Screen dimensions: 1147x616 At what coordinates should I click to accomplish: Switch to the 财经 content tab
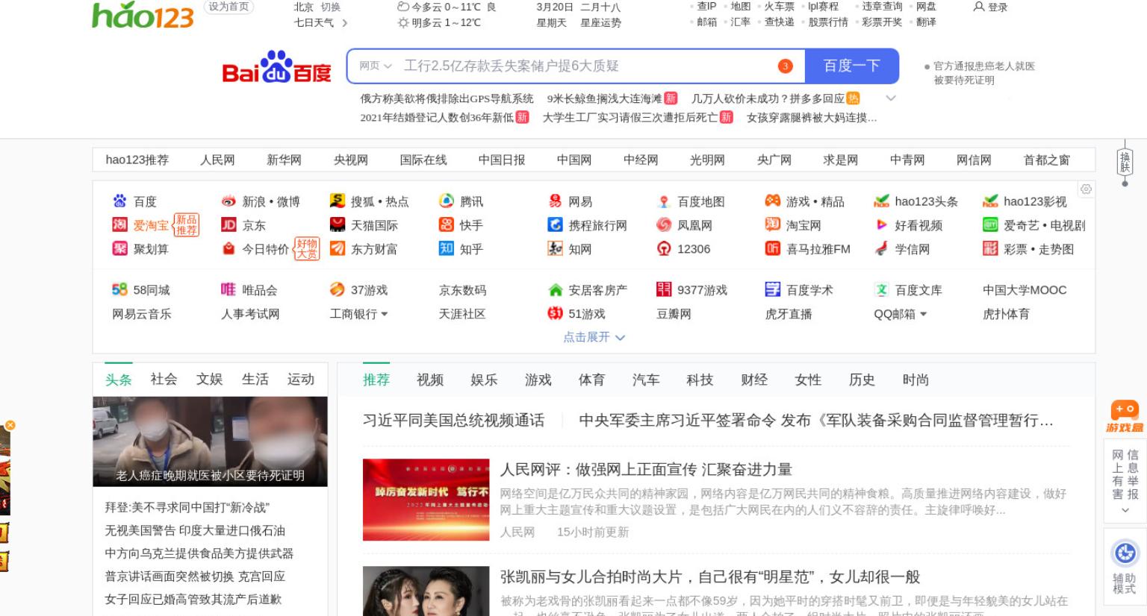(x=754, y=380)
